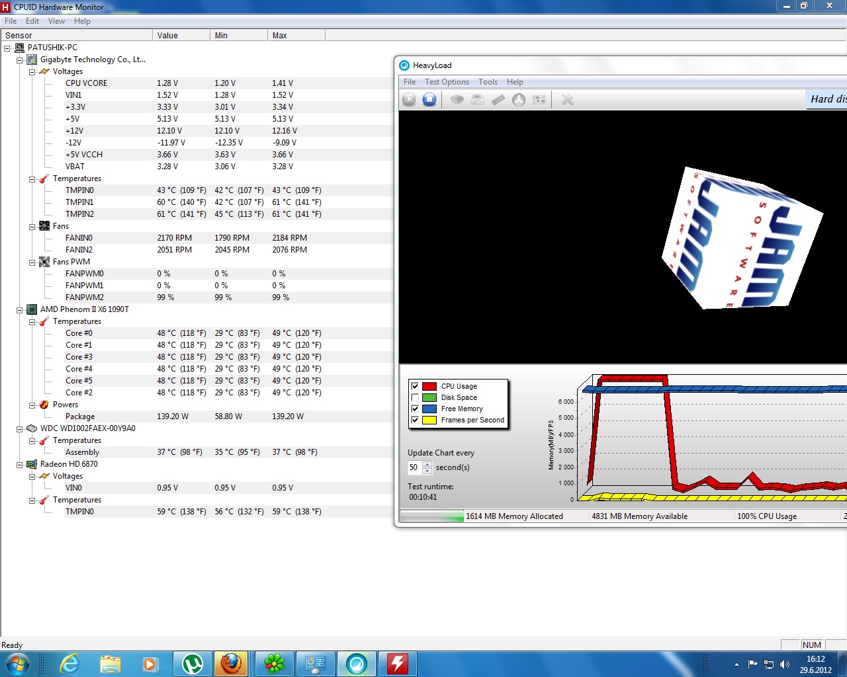This screenshot has width=847, height=677.
Task: Open HeavyLoad options with the wrench icon
Action: click(567, 100)
